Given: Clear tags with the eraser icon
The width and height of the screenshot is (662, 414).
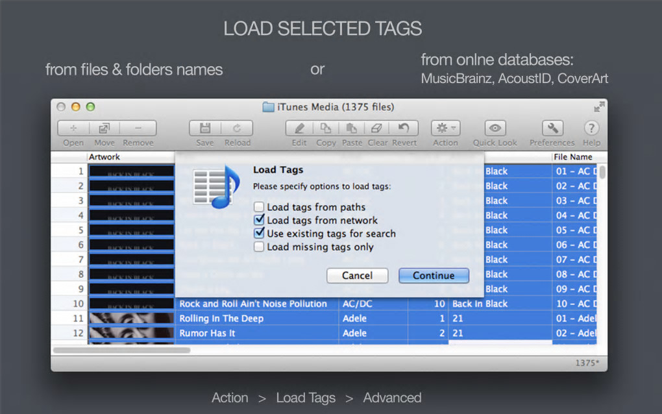Looking at the screenshot, I should pos(377,128).
